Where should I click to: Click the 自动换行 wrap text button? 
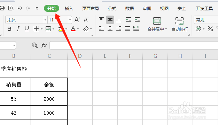click(180, 24)
